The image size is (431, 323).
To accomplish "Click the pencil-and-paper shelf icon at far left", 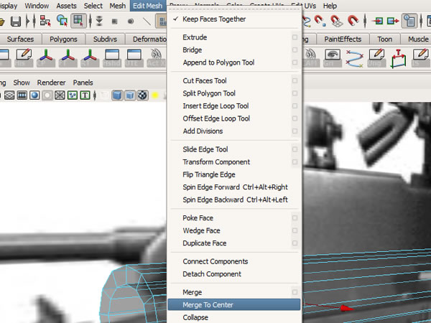I will pos(24,58).
